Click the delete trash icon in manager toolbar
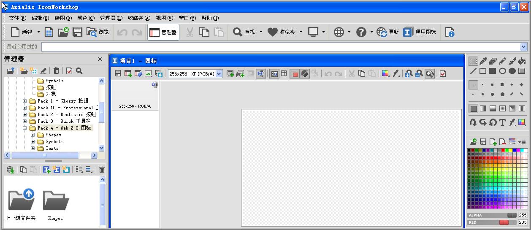 [56, 71]
